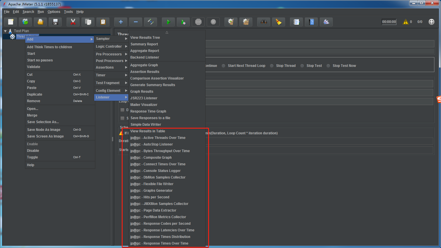Select the Stop Test Now radio button
The height and width of the screenshot is (248, 441).
(328, 66)
